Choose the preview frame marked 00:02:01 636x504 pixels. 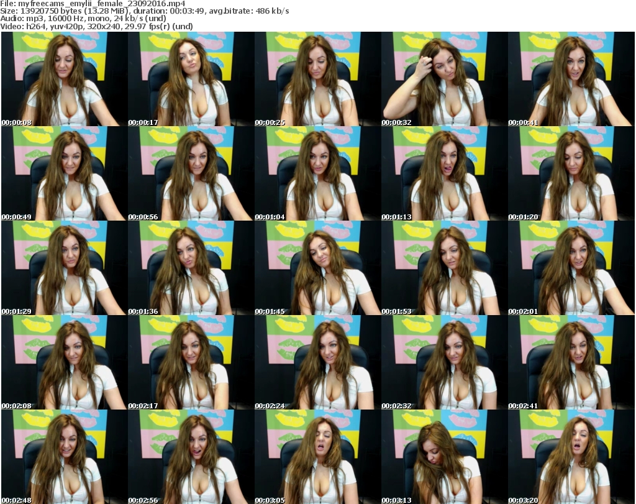pyautogui.click(x=571, y=268)
